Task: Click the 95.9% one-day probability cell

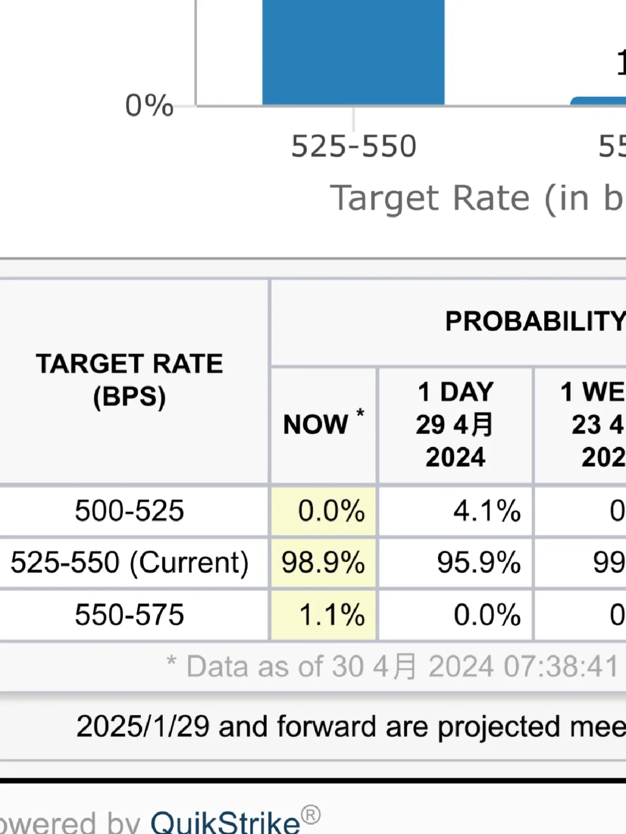Action: pyautogui.click(x=479, y=563)
